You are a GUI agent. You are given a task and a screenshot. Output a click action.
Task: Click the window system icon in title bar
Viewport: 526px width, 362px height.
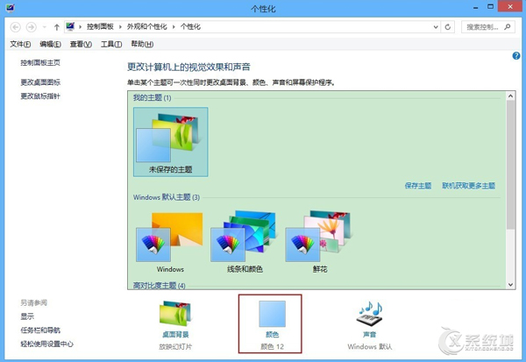[x=10, y=7]
